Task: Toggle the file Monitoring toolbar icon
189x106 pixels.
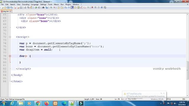Action: tap(88, 8)
